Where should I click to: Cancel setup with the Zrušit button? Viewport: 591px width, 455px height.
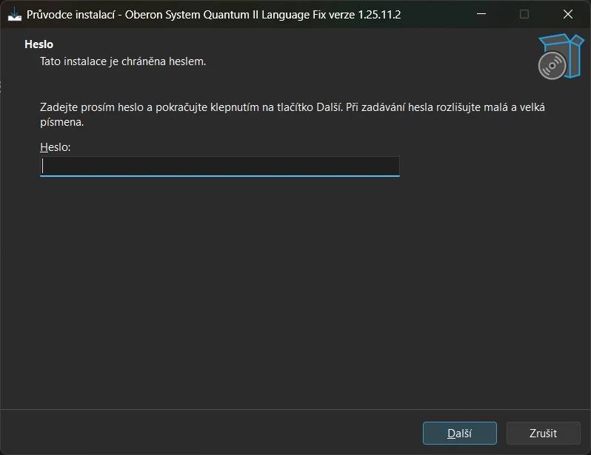[543, 433]
